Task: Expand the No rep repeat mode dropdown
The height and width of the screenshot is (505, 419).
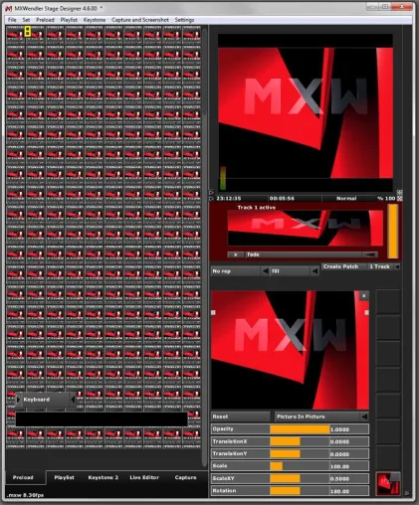Action: point(265,271)
